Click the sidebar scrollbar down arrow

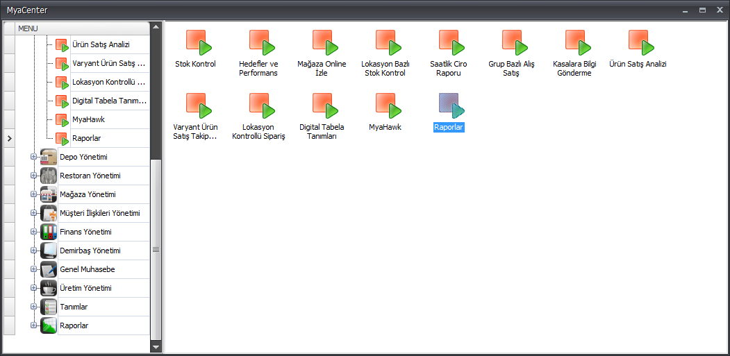pyautogui.click(x=156, y=346)
